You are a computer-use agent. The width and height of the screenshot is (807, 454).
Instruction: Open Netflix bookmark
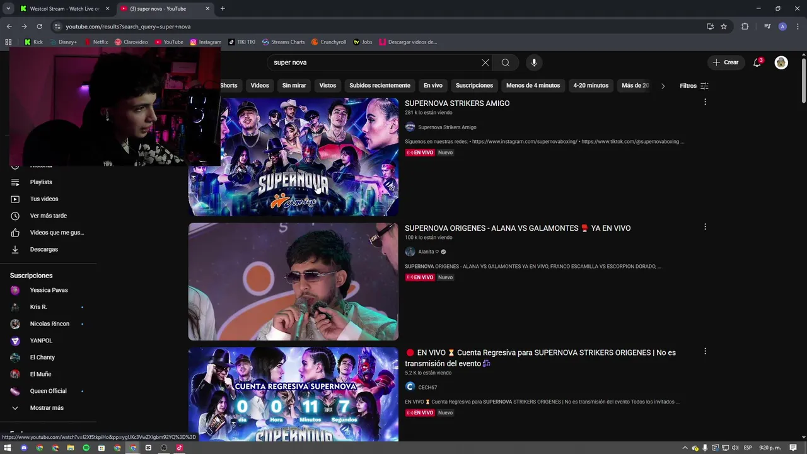click(96, 42)
